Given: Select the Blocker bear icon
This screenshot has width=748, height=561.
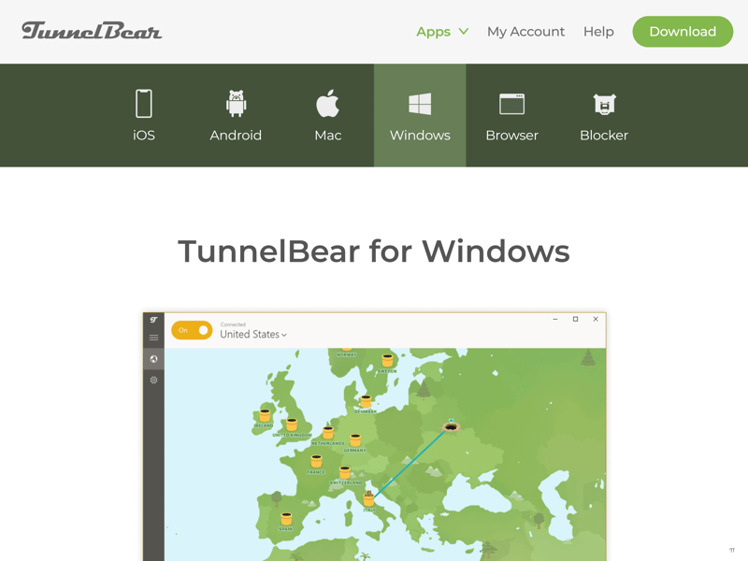Looking at the screenshot, I should click(x=604, y=104).
